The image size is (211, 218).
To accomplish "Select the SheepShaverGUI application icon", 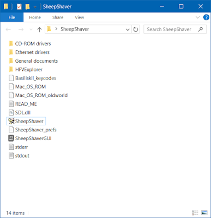I will (x=11, y=138).
